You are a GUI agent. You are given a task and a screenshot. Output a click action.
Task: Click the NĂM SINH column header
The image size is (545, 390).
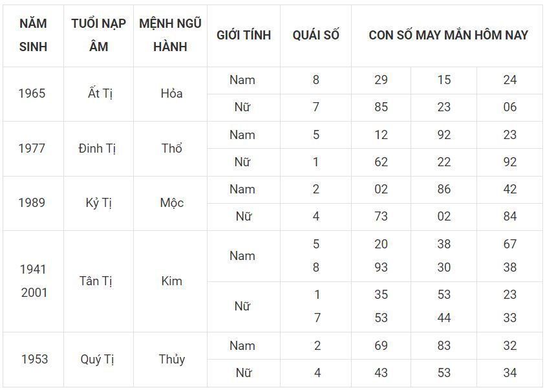33,36
